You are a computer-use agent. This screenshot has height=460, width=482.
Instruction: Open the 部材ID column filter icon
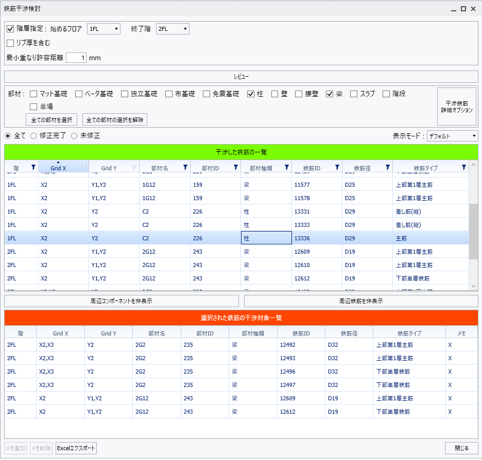point(236,167)
